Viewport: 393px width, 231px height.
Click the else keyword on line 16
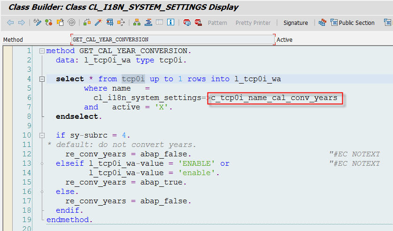point(65,192)
